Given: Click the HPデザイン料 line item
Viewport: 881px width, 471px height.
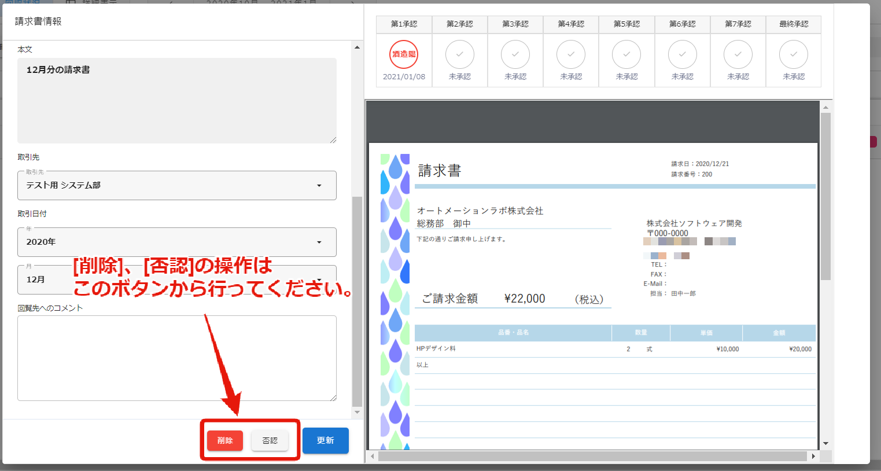Looking at the screenshot, I should pyautogui.click(x=436, y=349).
